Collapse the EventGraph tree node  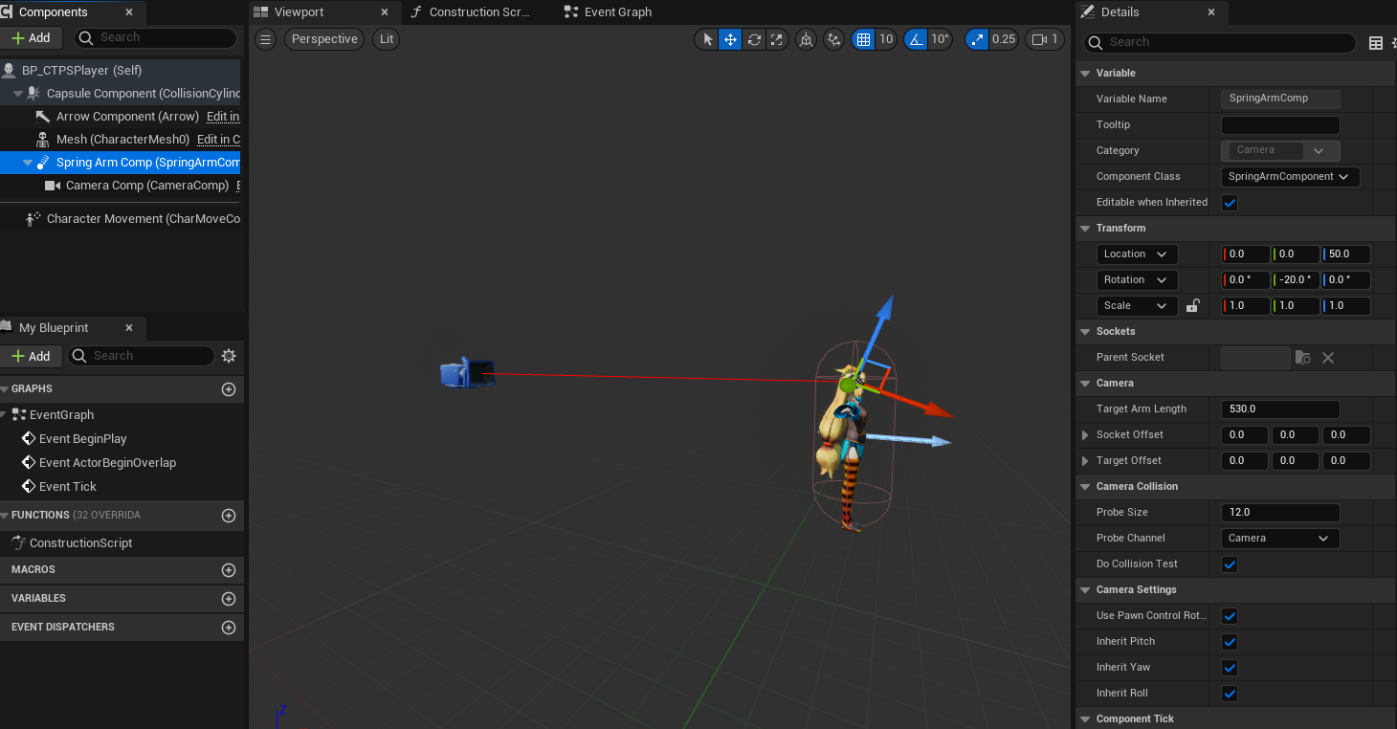pos(5,414)
